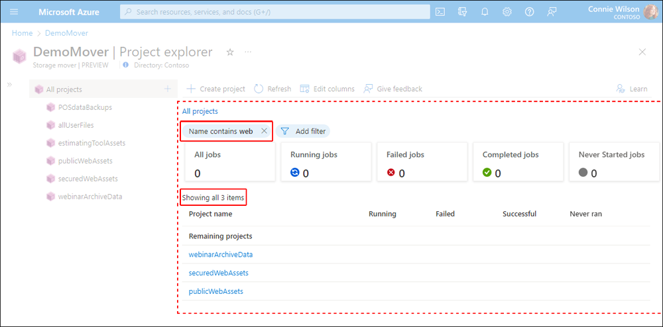
Task: Select POSdataBackups in the project tree
Action: click(x=85, y=107)
